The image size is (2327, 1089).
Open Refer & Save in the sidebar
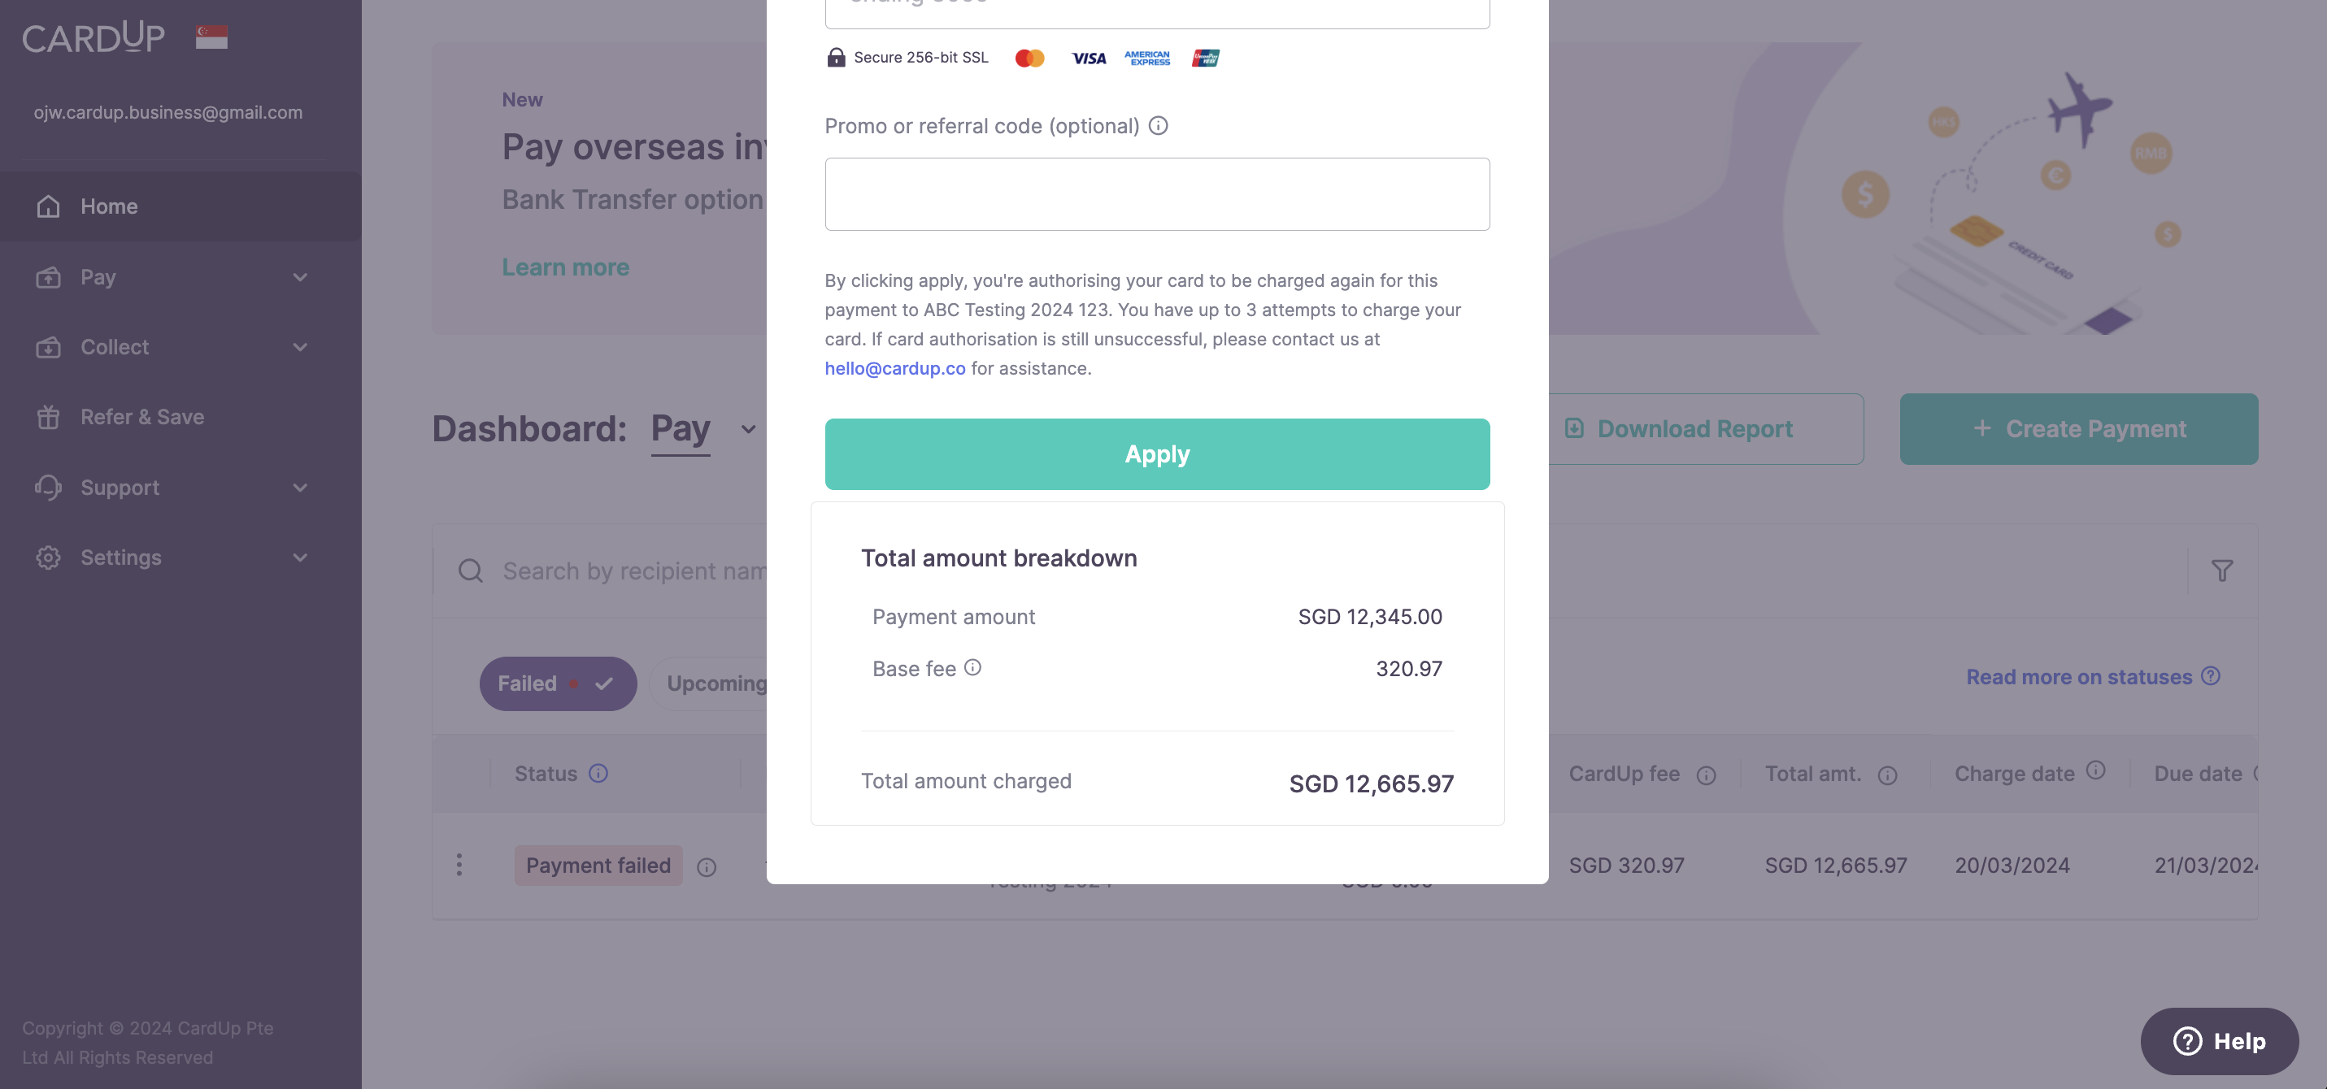pos(141,417)
